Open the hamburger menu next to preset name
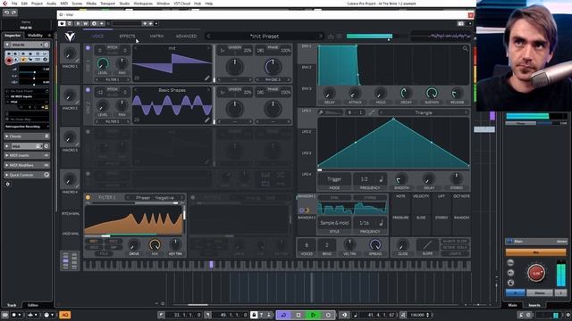Screen dimensions: 572x321 click(x=340, y=37)
